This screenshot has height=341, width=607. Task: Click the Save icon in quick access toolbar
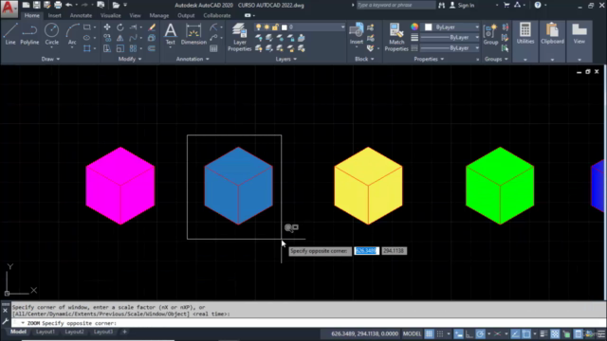[x=36, y=5]
